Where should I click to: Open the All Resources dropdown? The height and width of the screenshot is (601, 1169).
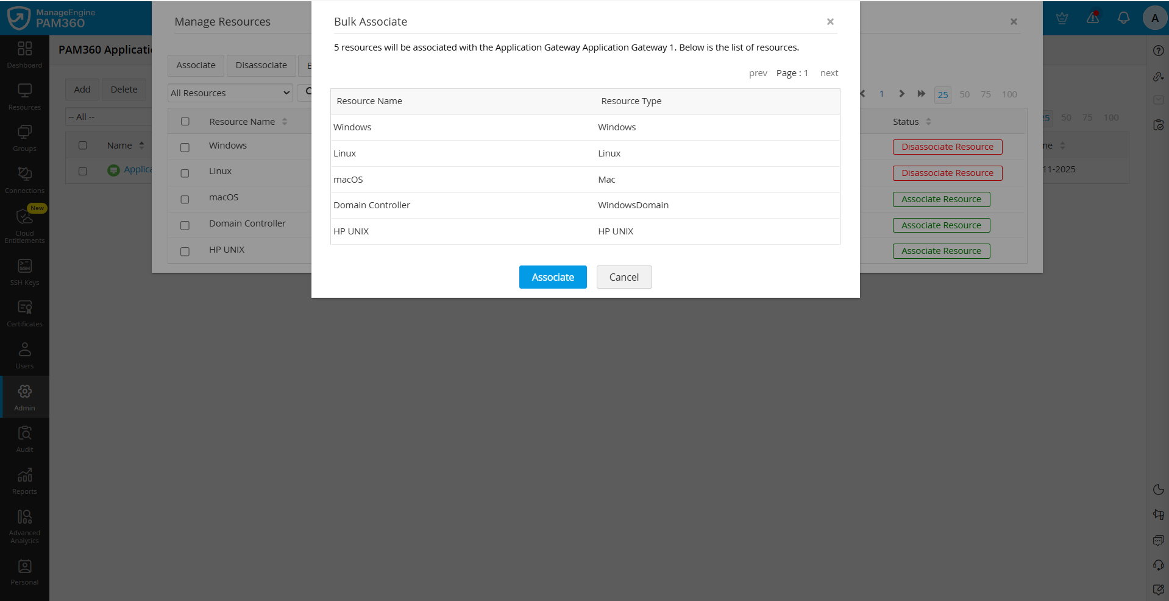pos(230,93)
